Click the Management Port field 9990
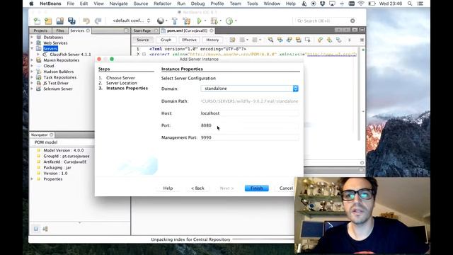 tap(250, 137)
